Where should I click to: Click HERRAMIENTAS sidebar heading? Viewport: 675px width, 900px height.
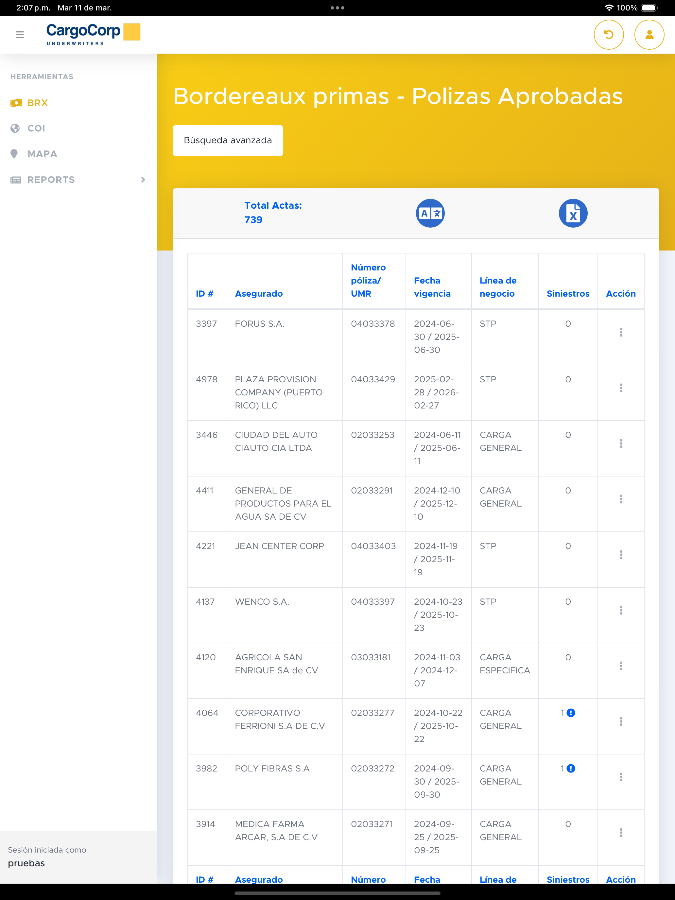point(42,77)
